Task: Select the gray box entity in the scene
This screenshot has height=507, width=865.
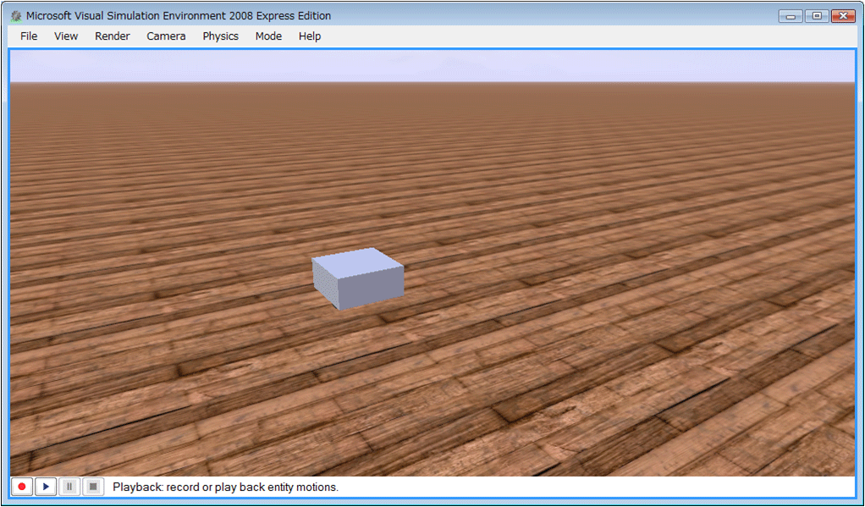Action: coord(358,278)
